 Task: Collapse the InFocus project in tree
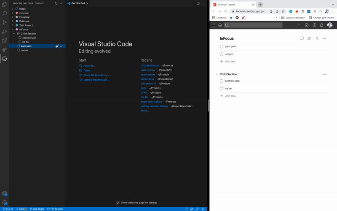[13, 30]
